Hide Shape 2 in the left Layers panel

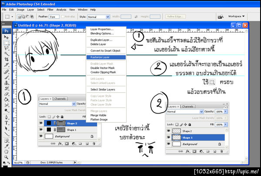(x=41, y=123)
